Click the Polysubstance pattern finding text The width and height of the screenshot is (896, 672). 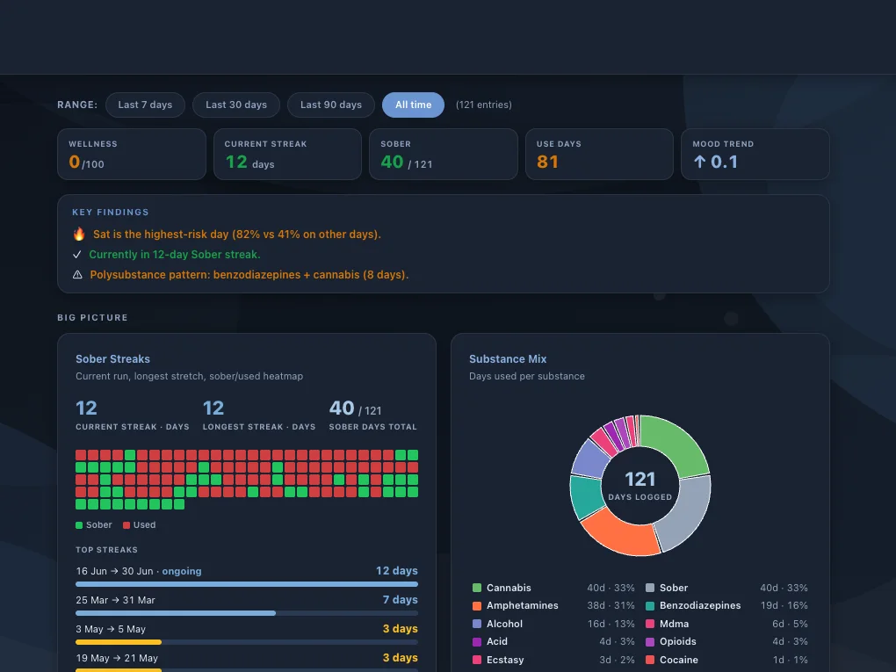click(249, 275)
